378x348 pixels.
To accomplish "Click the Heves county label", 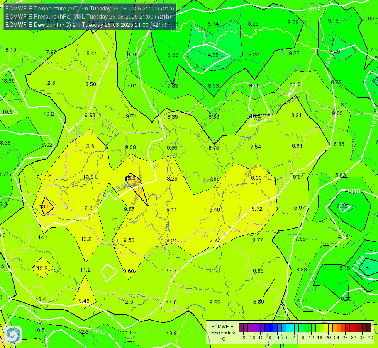I will (x=202, y=130).
